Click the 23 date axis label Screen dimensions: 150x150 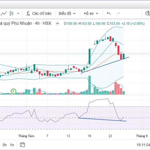click(110, 136)
